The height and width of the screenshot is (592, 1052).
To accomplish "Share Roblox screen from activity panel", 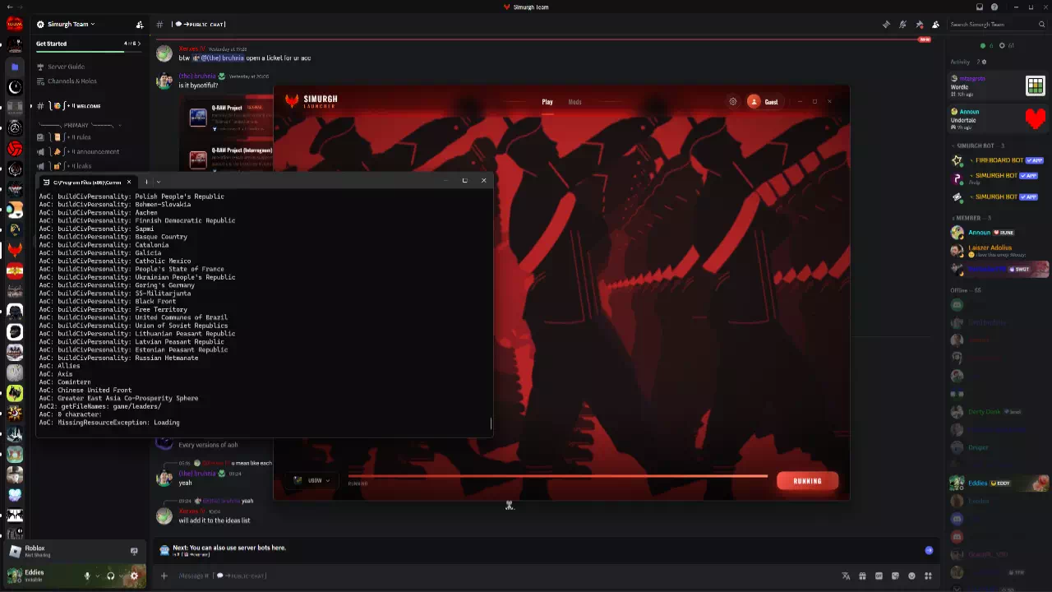I will 134,551.
